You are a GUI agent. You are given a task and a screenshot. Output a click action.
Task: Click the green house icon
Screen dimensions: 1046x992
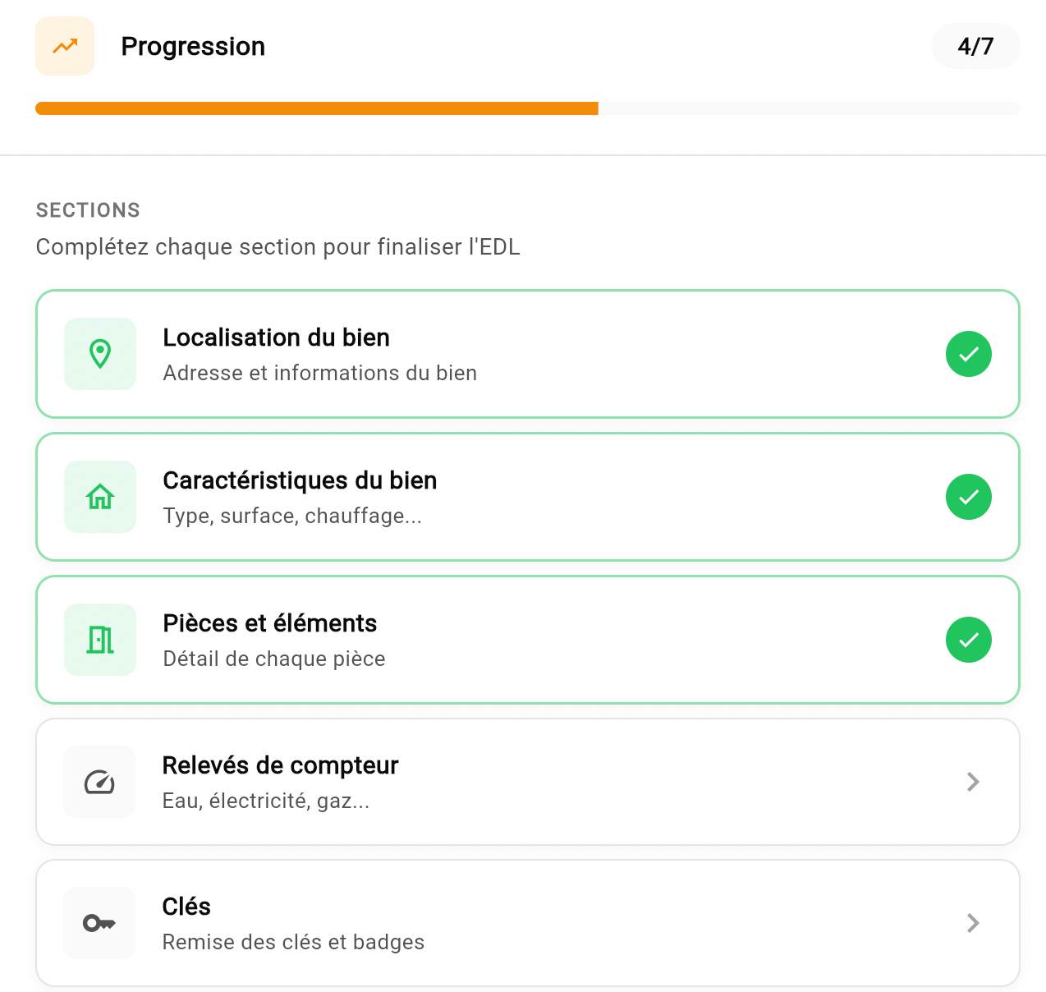click(x=100, y=497)
